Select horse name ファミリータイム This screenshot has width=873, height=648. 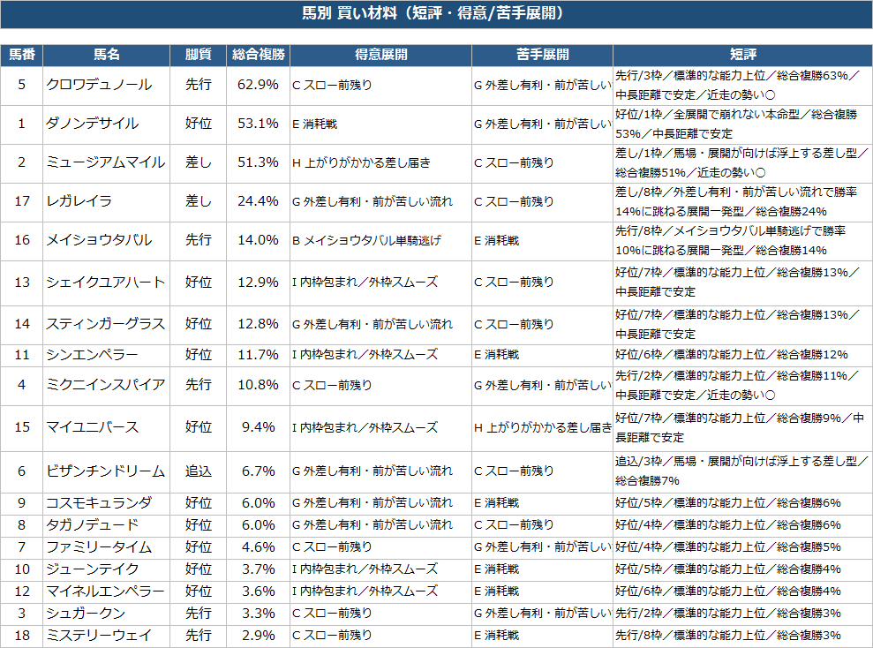point(99,547)
